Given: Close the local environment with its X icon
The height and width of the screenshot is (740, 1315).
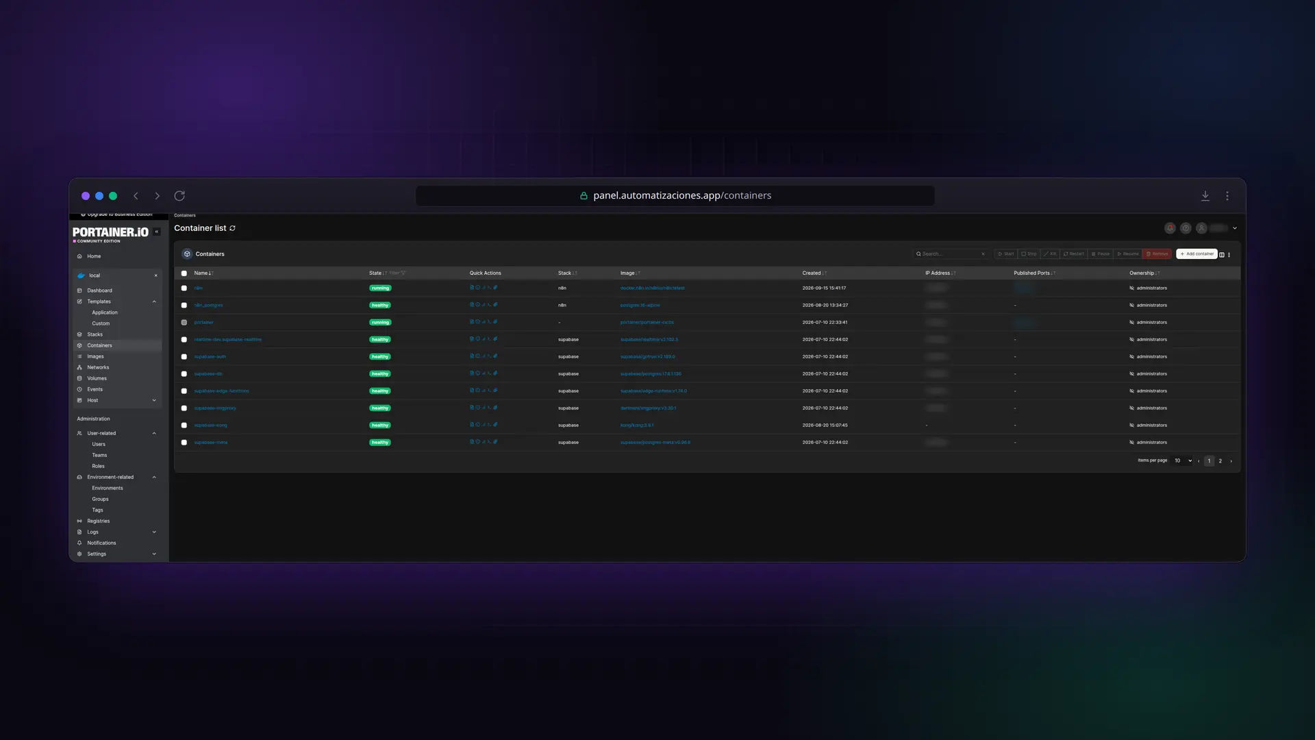Looking at the screenshot, I should [155, 275].
